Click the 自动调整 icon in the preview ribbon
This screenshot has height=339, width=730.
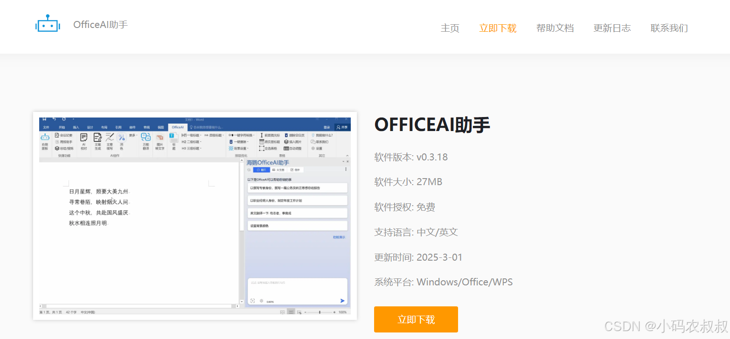286,148
